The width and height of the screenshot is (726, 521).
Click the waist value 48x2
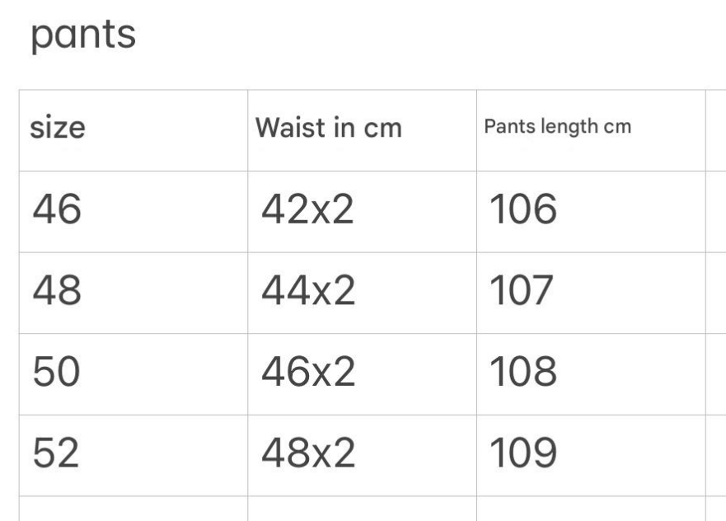[x=307, y=454]
